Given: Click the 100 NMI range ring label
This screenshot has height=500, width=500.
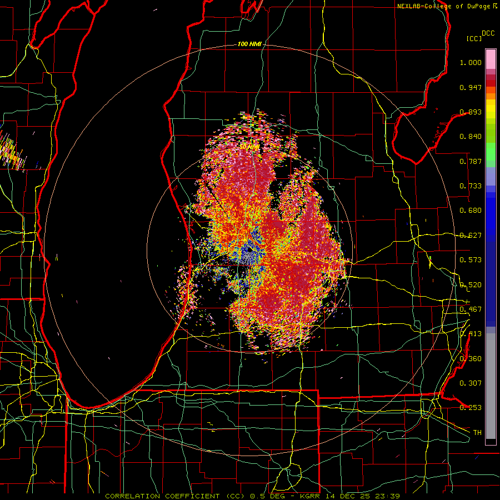Looking at the screenshot, I should (249, 44).
